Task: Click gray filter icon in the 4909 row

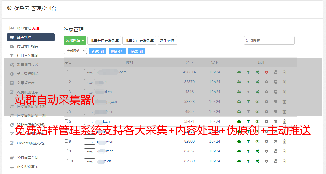Action: click(248, 112)
